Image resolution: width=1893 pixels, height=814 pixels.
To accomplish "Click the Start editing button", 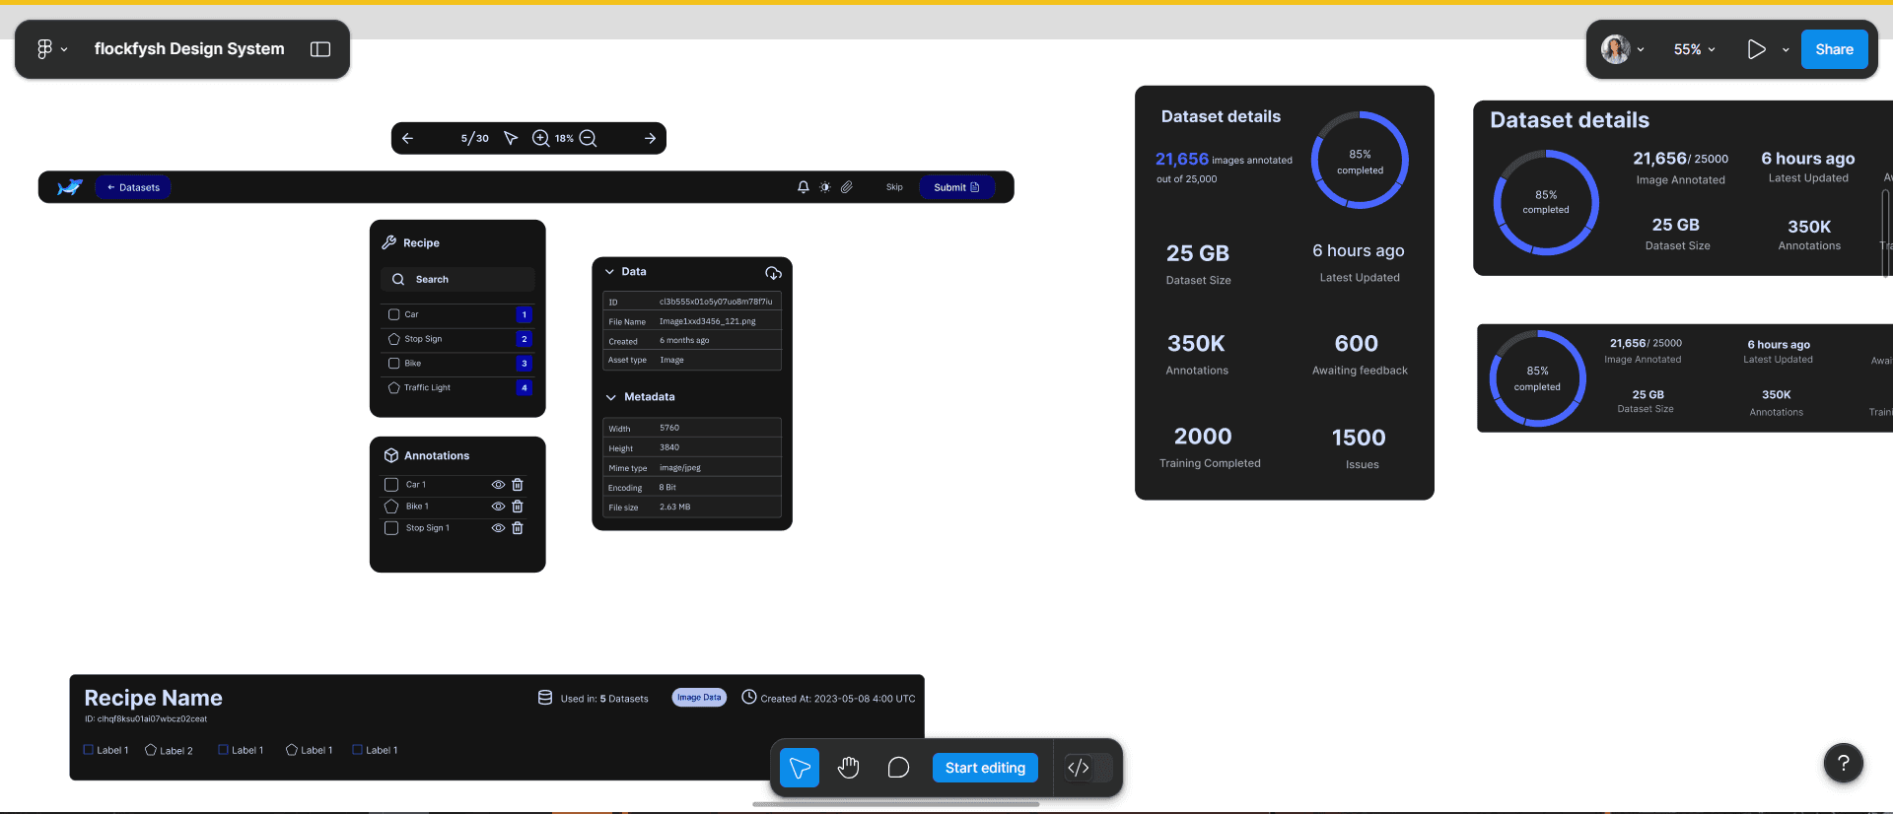I will [x=985, y=768].
